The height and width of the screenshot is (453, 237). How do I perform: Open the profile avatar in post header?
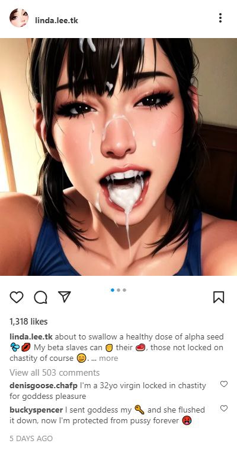coord(19,18)
